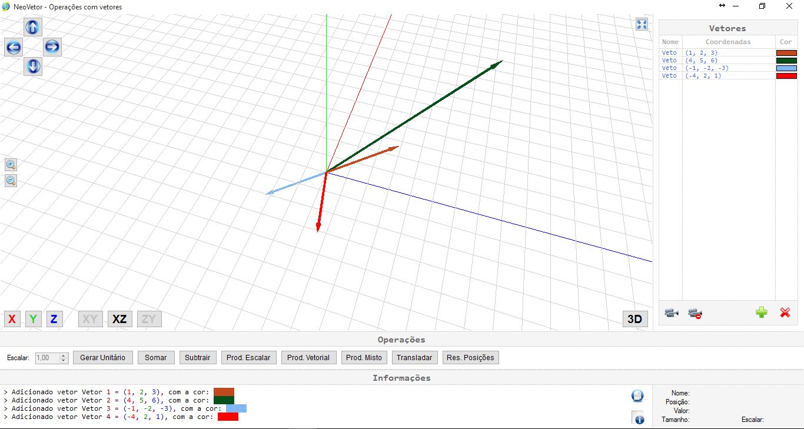Click the Res. Posições button
Viewport: 804px width, 429px height.
tap(470, 358)
